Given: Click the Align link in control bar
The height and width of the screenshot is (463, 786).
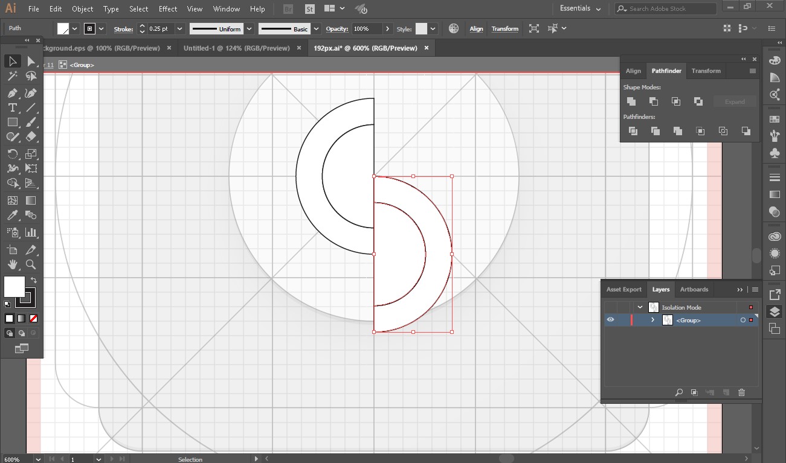Looking at the screenshot, I should [476, 29].
